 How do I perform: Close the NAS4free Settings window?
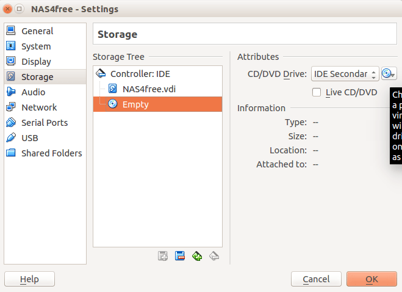pos(8,9)
